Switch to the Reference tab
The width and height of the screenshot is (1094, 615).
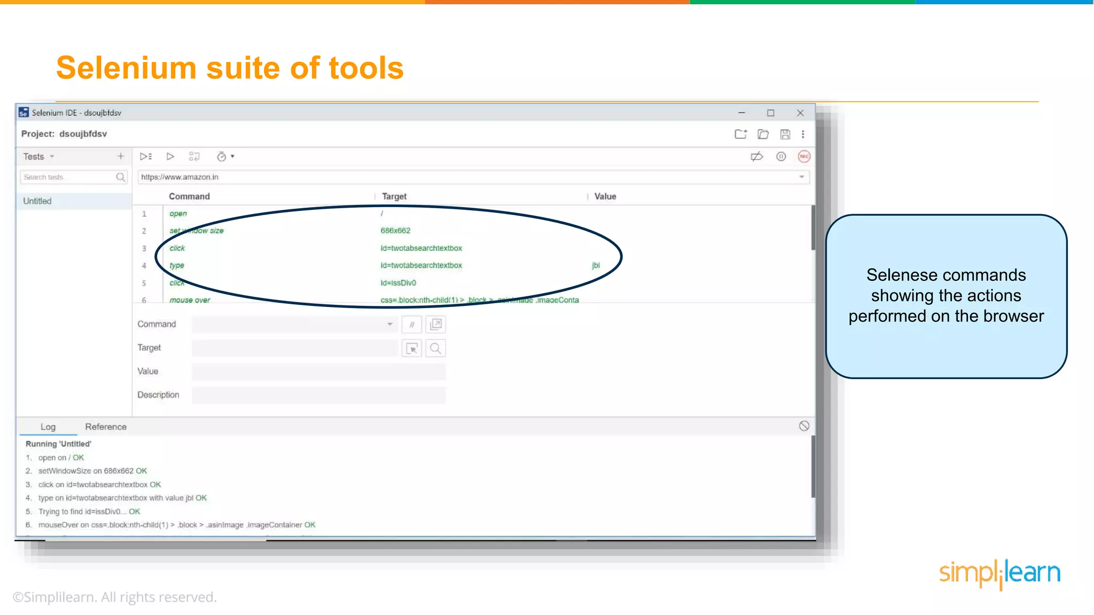click(x=106, y=427)
